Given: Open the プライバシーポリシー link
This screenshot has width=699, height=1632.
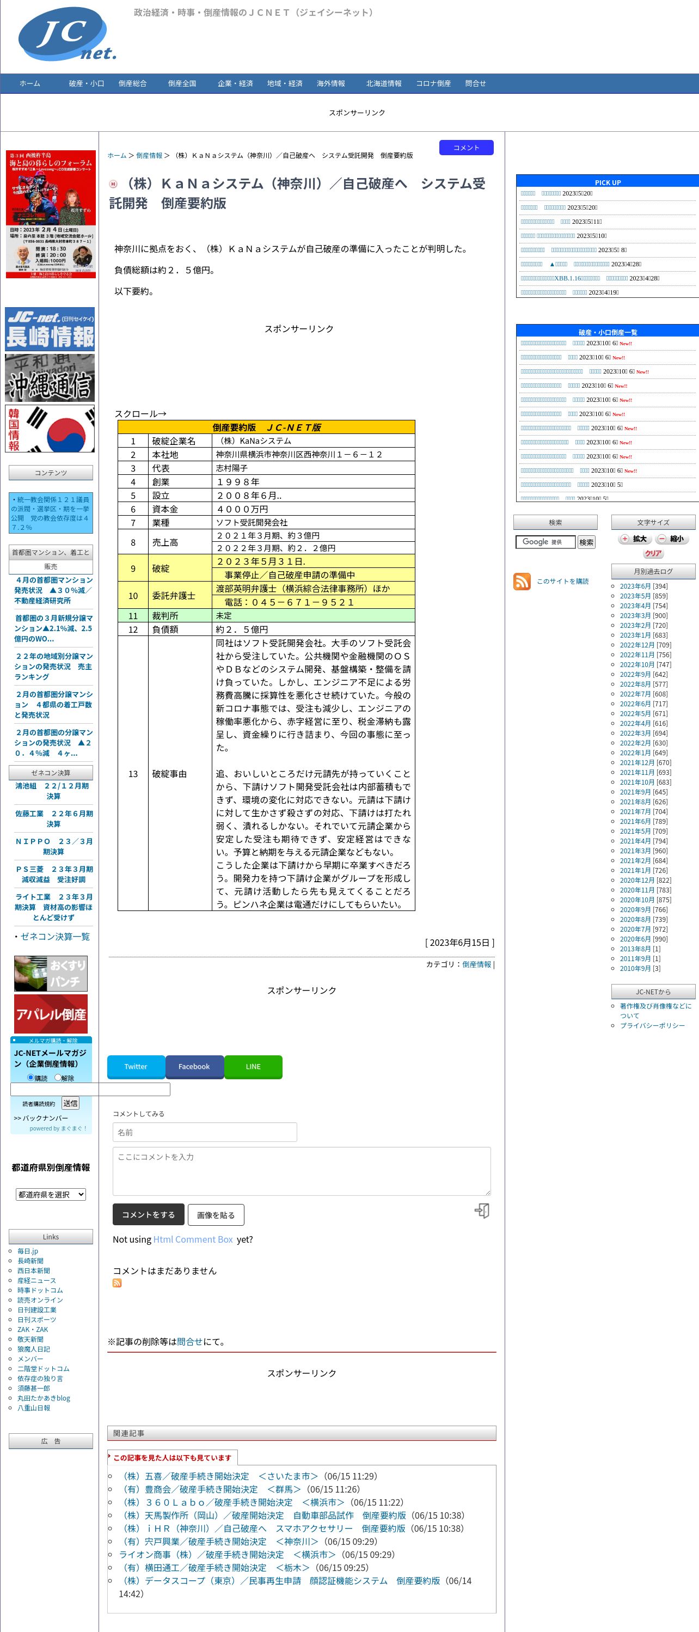Looking at the screenshot, I should (652, 1025).
